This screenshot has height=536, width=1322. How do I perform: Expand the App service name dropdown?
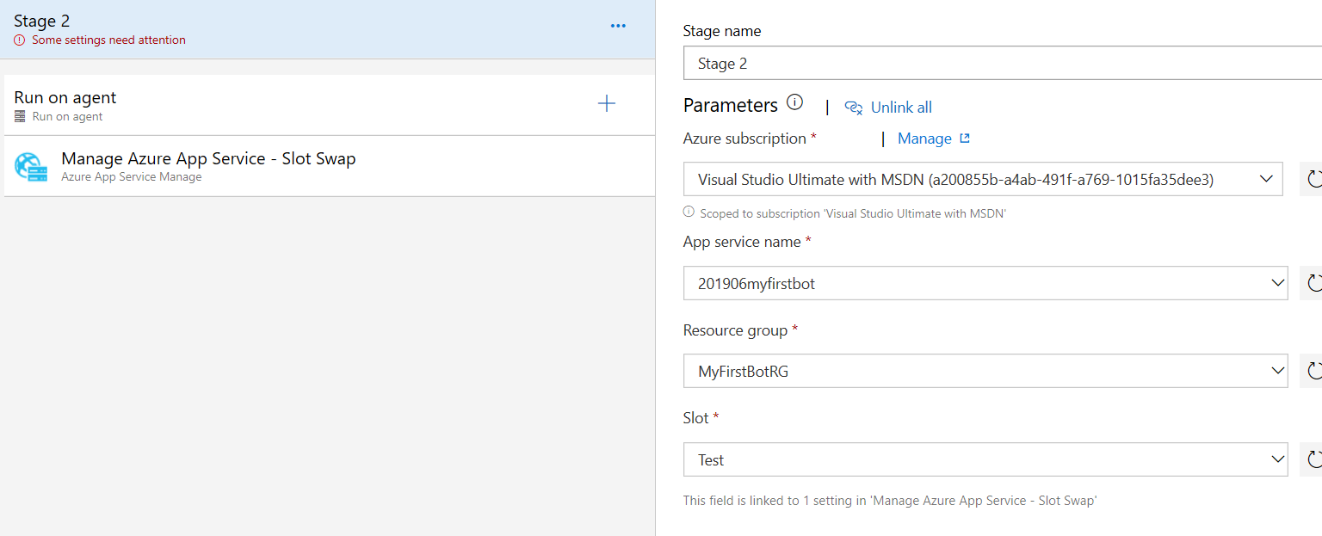[x=1277, y=283]
